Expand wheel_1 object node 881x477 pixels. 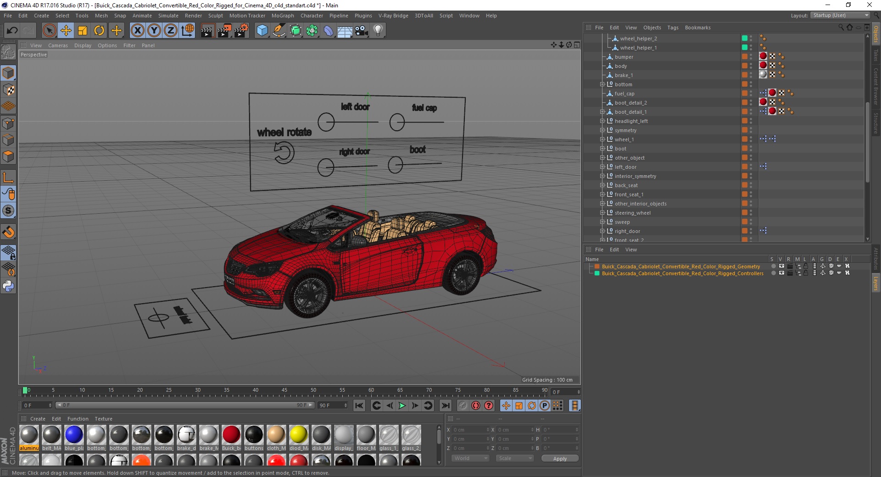point(602,139)
